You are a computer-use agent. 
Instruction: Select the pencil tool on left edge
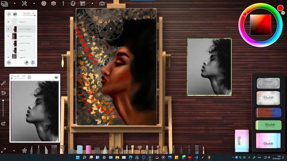4,83
